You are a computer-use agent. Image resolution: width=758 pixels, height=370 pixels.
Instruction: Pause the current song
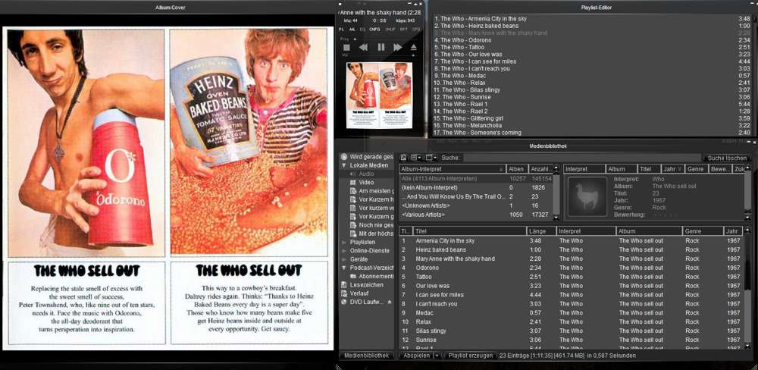pos(381,47)
